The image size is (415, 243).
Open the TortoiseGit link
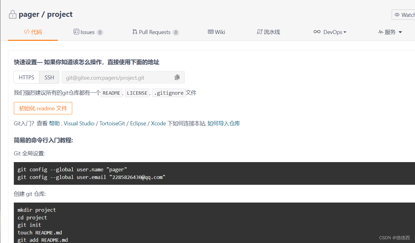pyautogui.click(x=112, y=123)
